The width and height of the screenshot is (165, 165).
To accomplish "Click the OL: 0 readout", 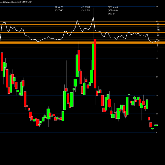I will (111, 14).
